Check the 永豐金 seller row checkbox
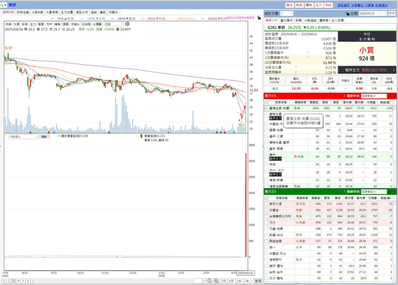The image size is (398, 285). point(266,210)
